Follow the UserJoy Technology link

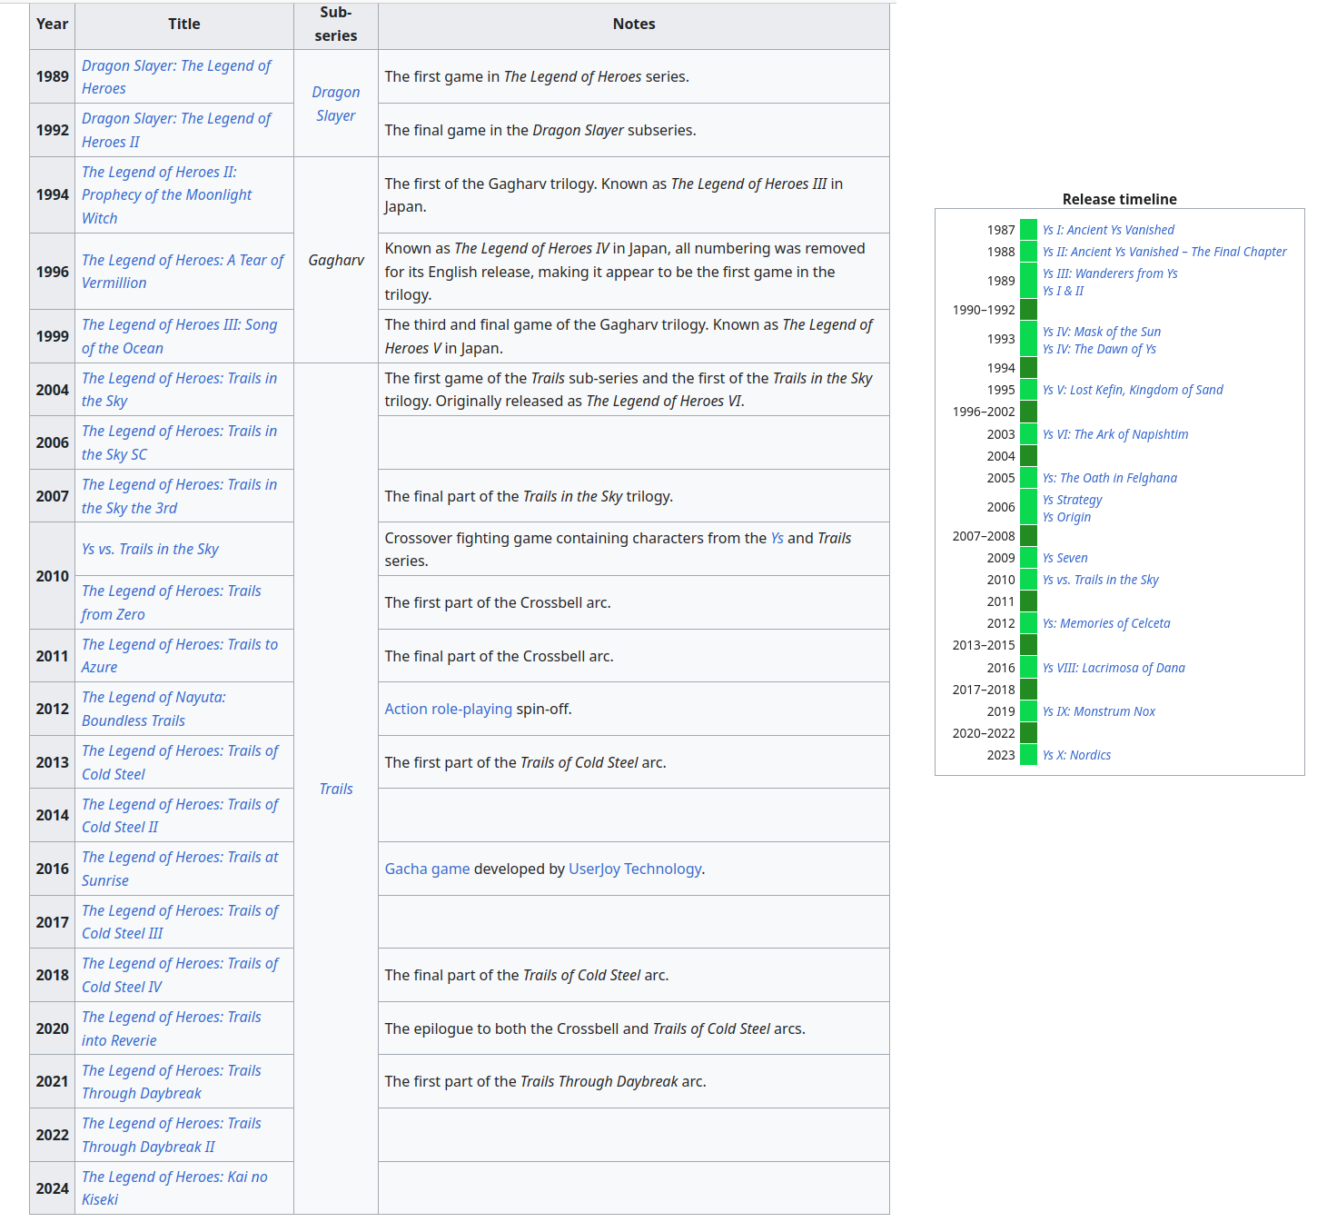click(635, 869)
